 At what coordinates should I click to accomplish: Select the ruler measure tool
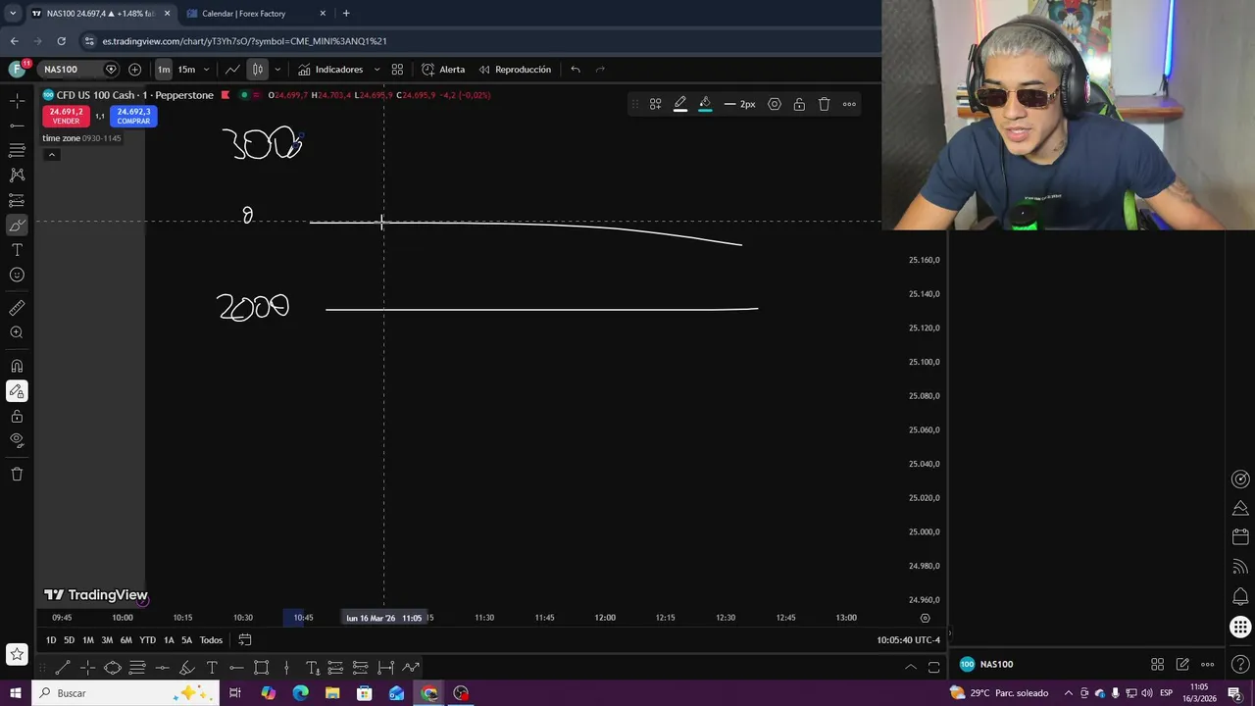pos(17,308)
